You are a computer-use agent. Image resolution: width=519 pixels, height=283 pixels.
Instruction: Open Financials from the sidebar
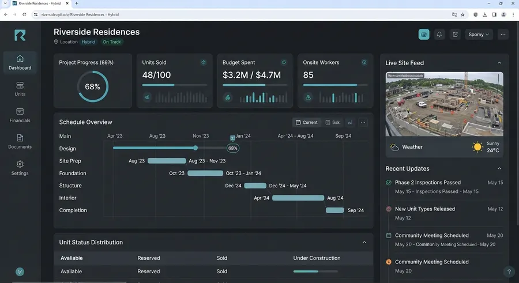pos(20,115)
